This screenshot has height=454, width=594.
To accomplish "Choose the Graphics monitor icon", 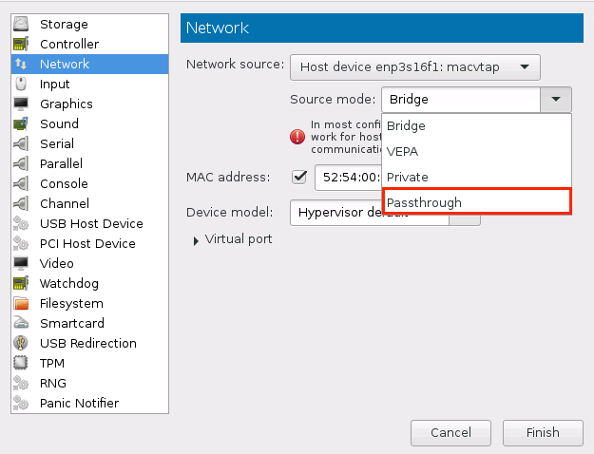I will [20, 104].
